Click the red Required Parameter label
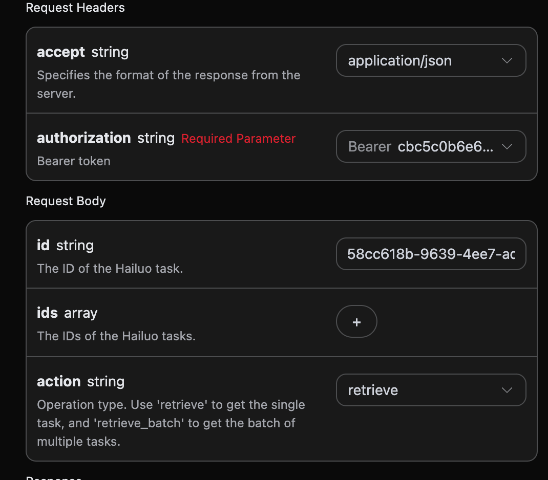The width and height of the screenshot is (548, 480). point(238,139)
